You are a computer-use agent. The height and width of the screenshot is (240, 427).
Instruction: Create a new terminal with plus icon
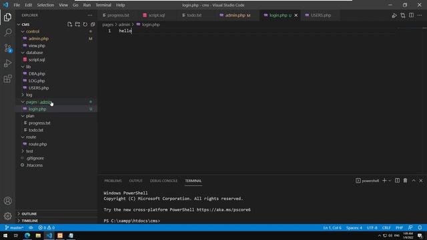[384, 181]
